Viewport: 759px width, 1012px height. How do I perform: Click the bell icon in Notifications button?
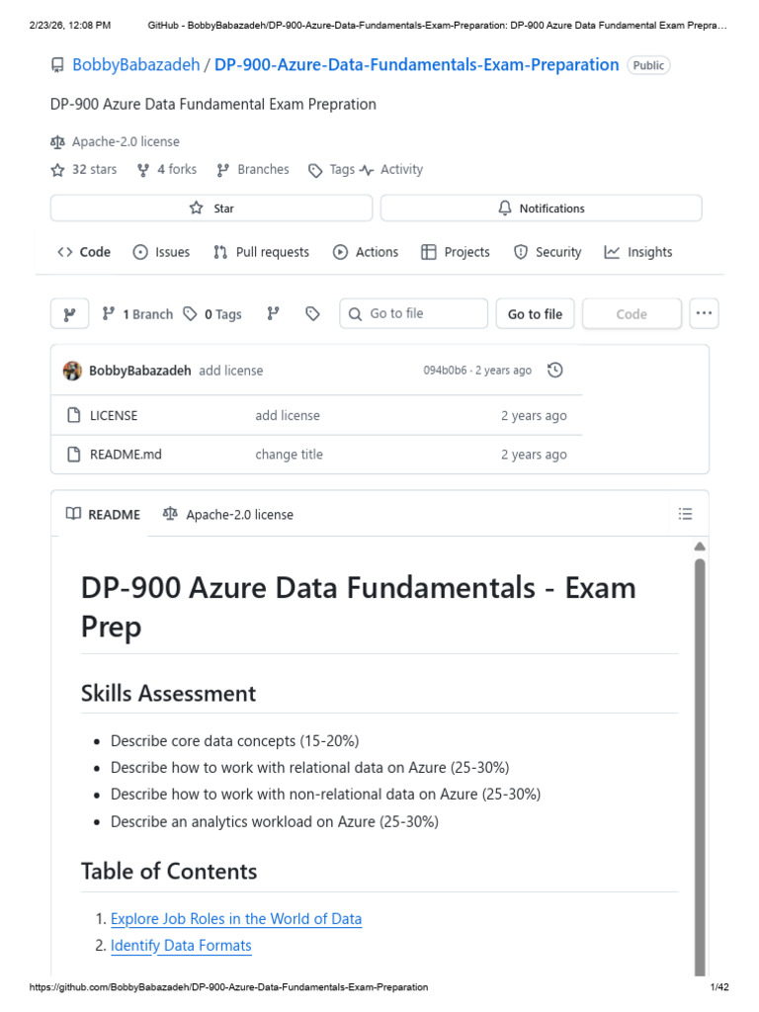(x=505, y=208)
